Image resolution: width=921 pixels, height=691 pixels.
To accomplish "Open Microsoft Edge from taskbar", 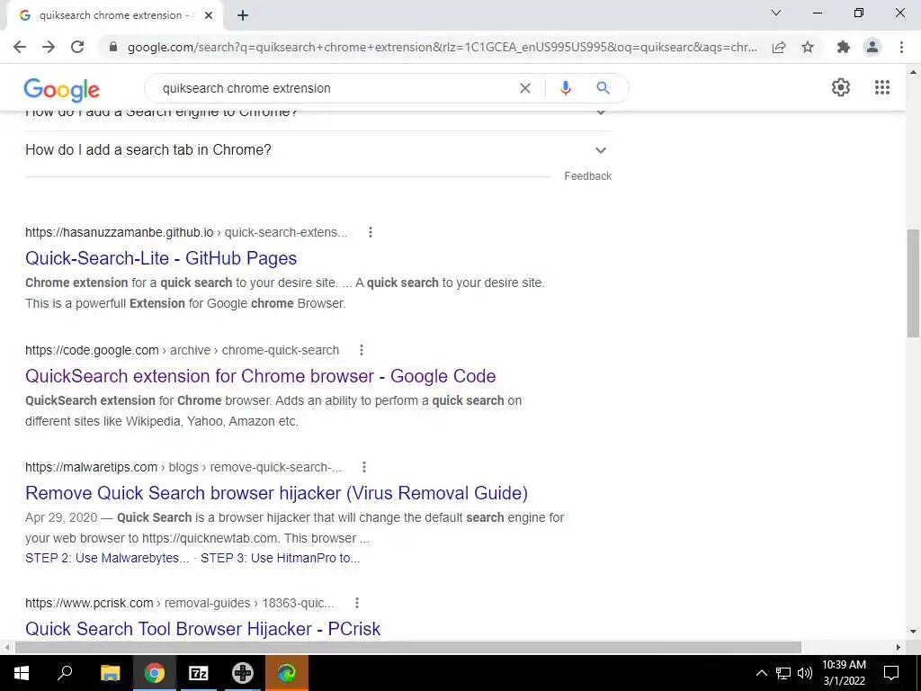I will (x=287, y=673).
